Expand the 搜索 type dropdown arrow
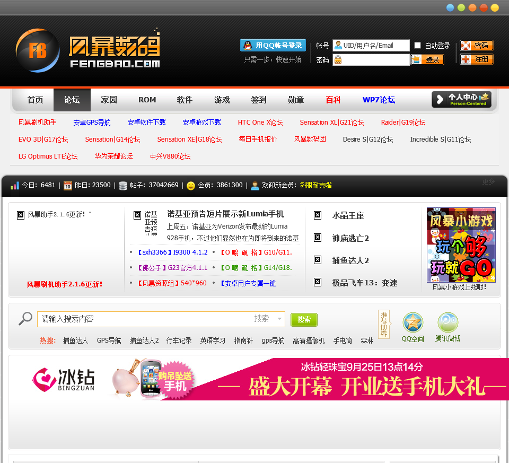This screenshot has width=509, height=463. (279, 319)
